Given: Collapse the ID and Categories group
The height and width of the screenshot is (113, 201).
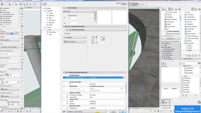Looking at the screenshot, I should (64, 82).
